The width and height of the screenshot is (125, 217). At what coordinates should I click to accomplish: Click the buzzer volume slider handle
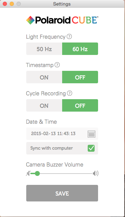point(37,173)
